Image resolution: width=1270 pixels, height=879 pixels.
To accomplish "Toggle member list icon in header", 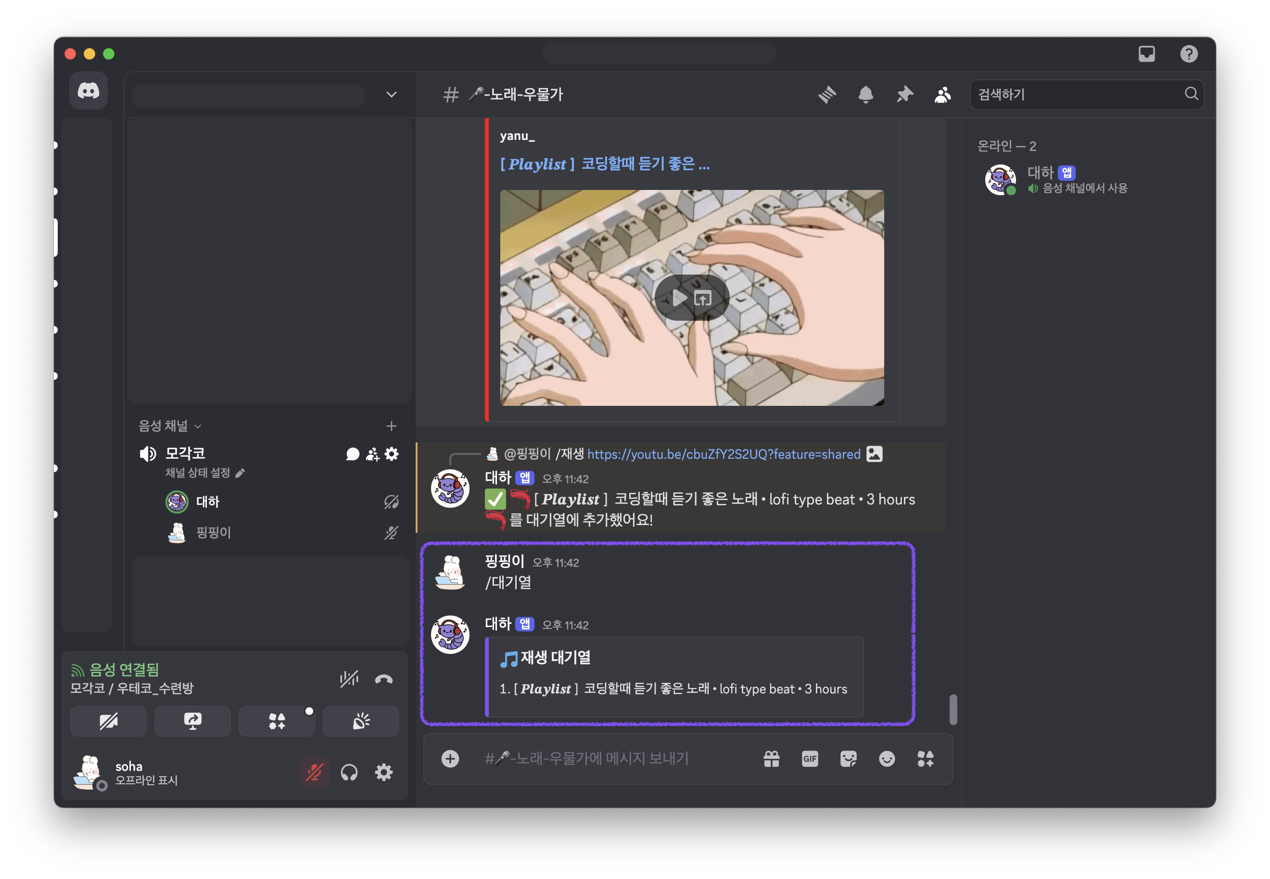I will 943,95.
